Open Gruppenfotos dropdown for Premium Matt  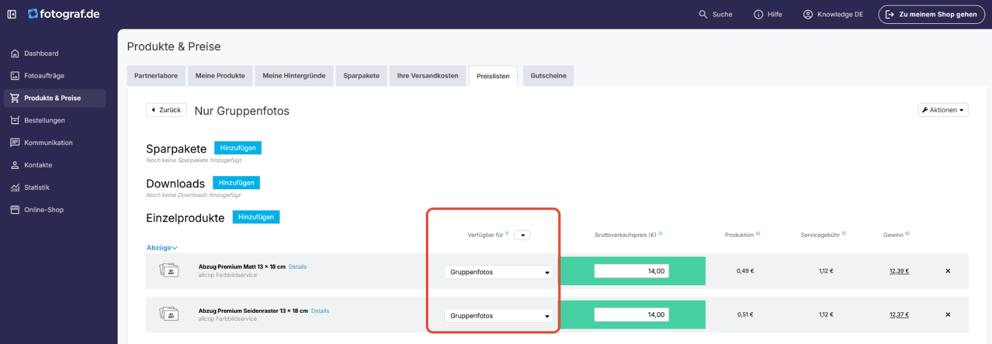(x=499, y=272)
